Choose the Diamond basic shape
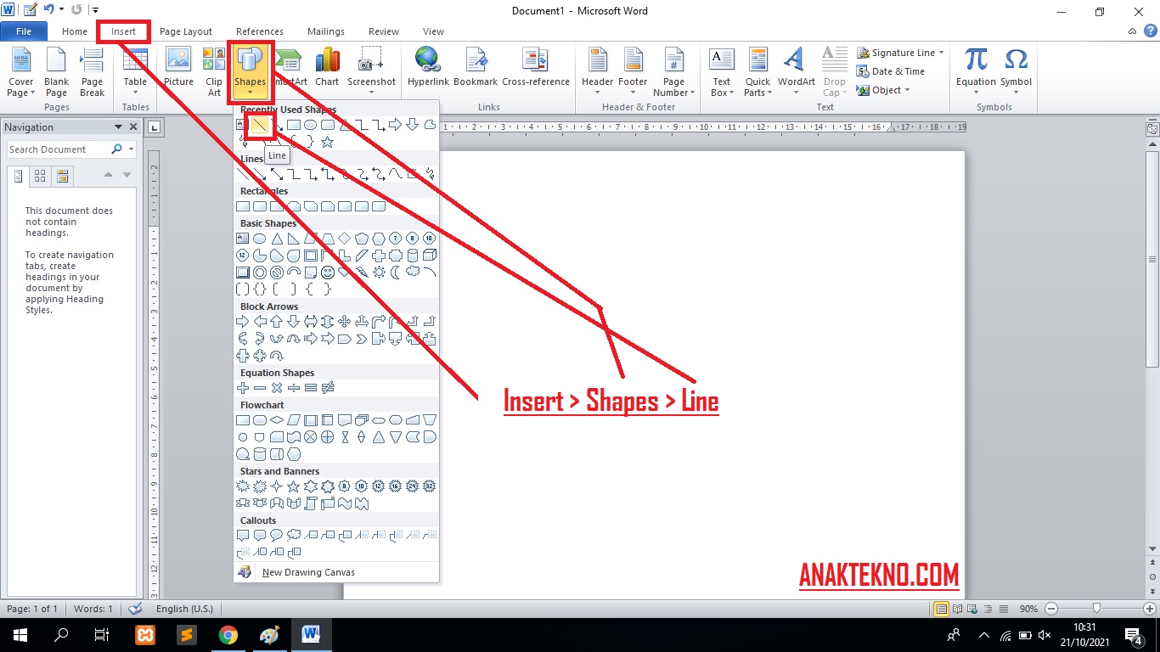 coord(345,239)
